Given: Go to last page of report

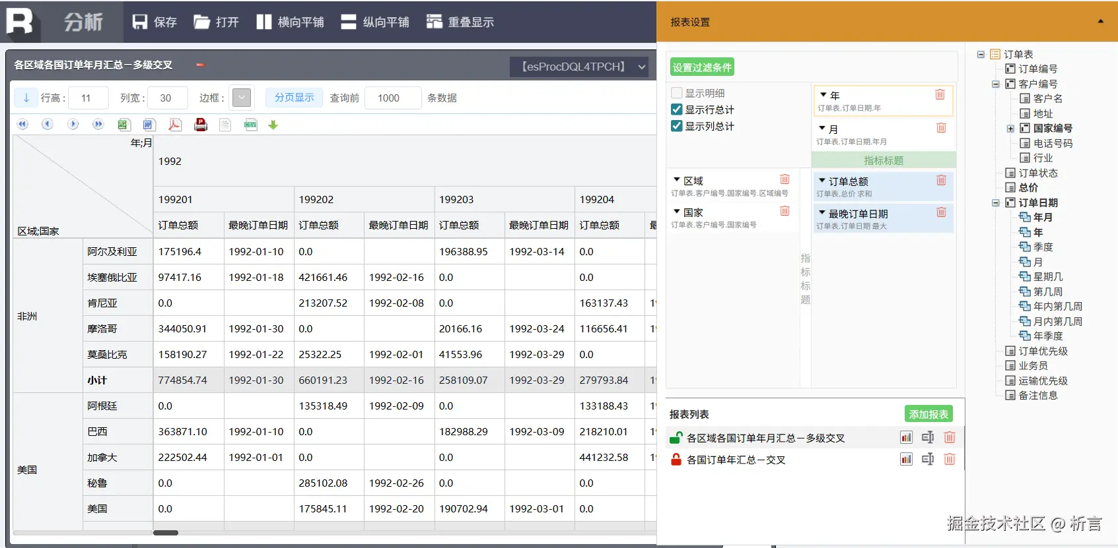Looking at the screenshot, I should 98,125.
